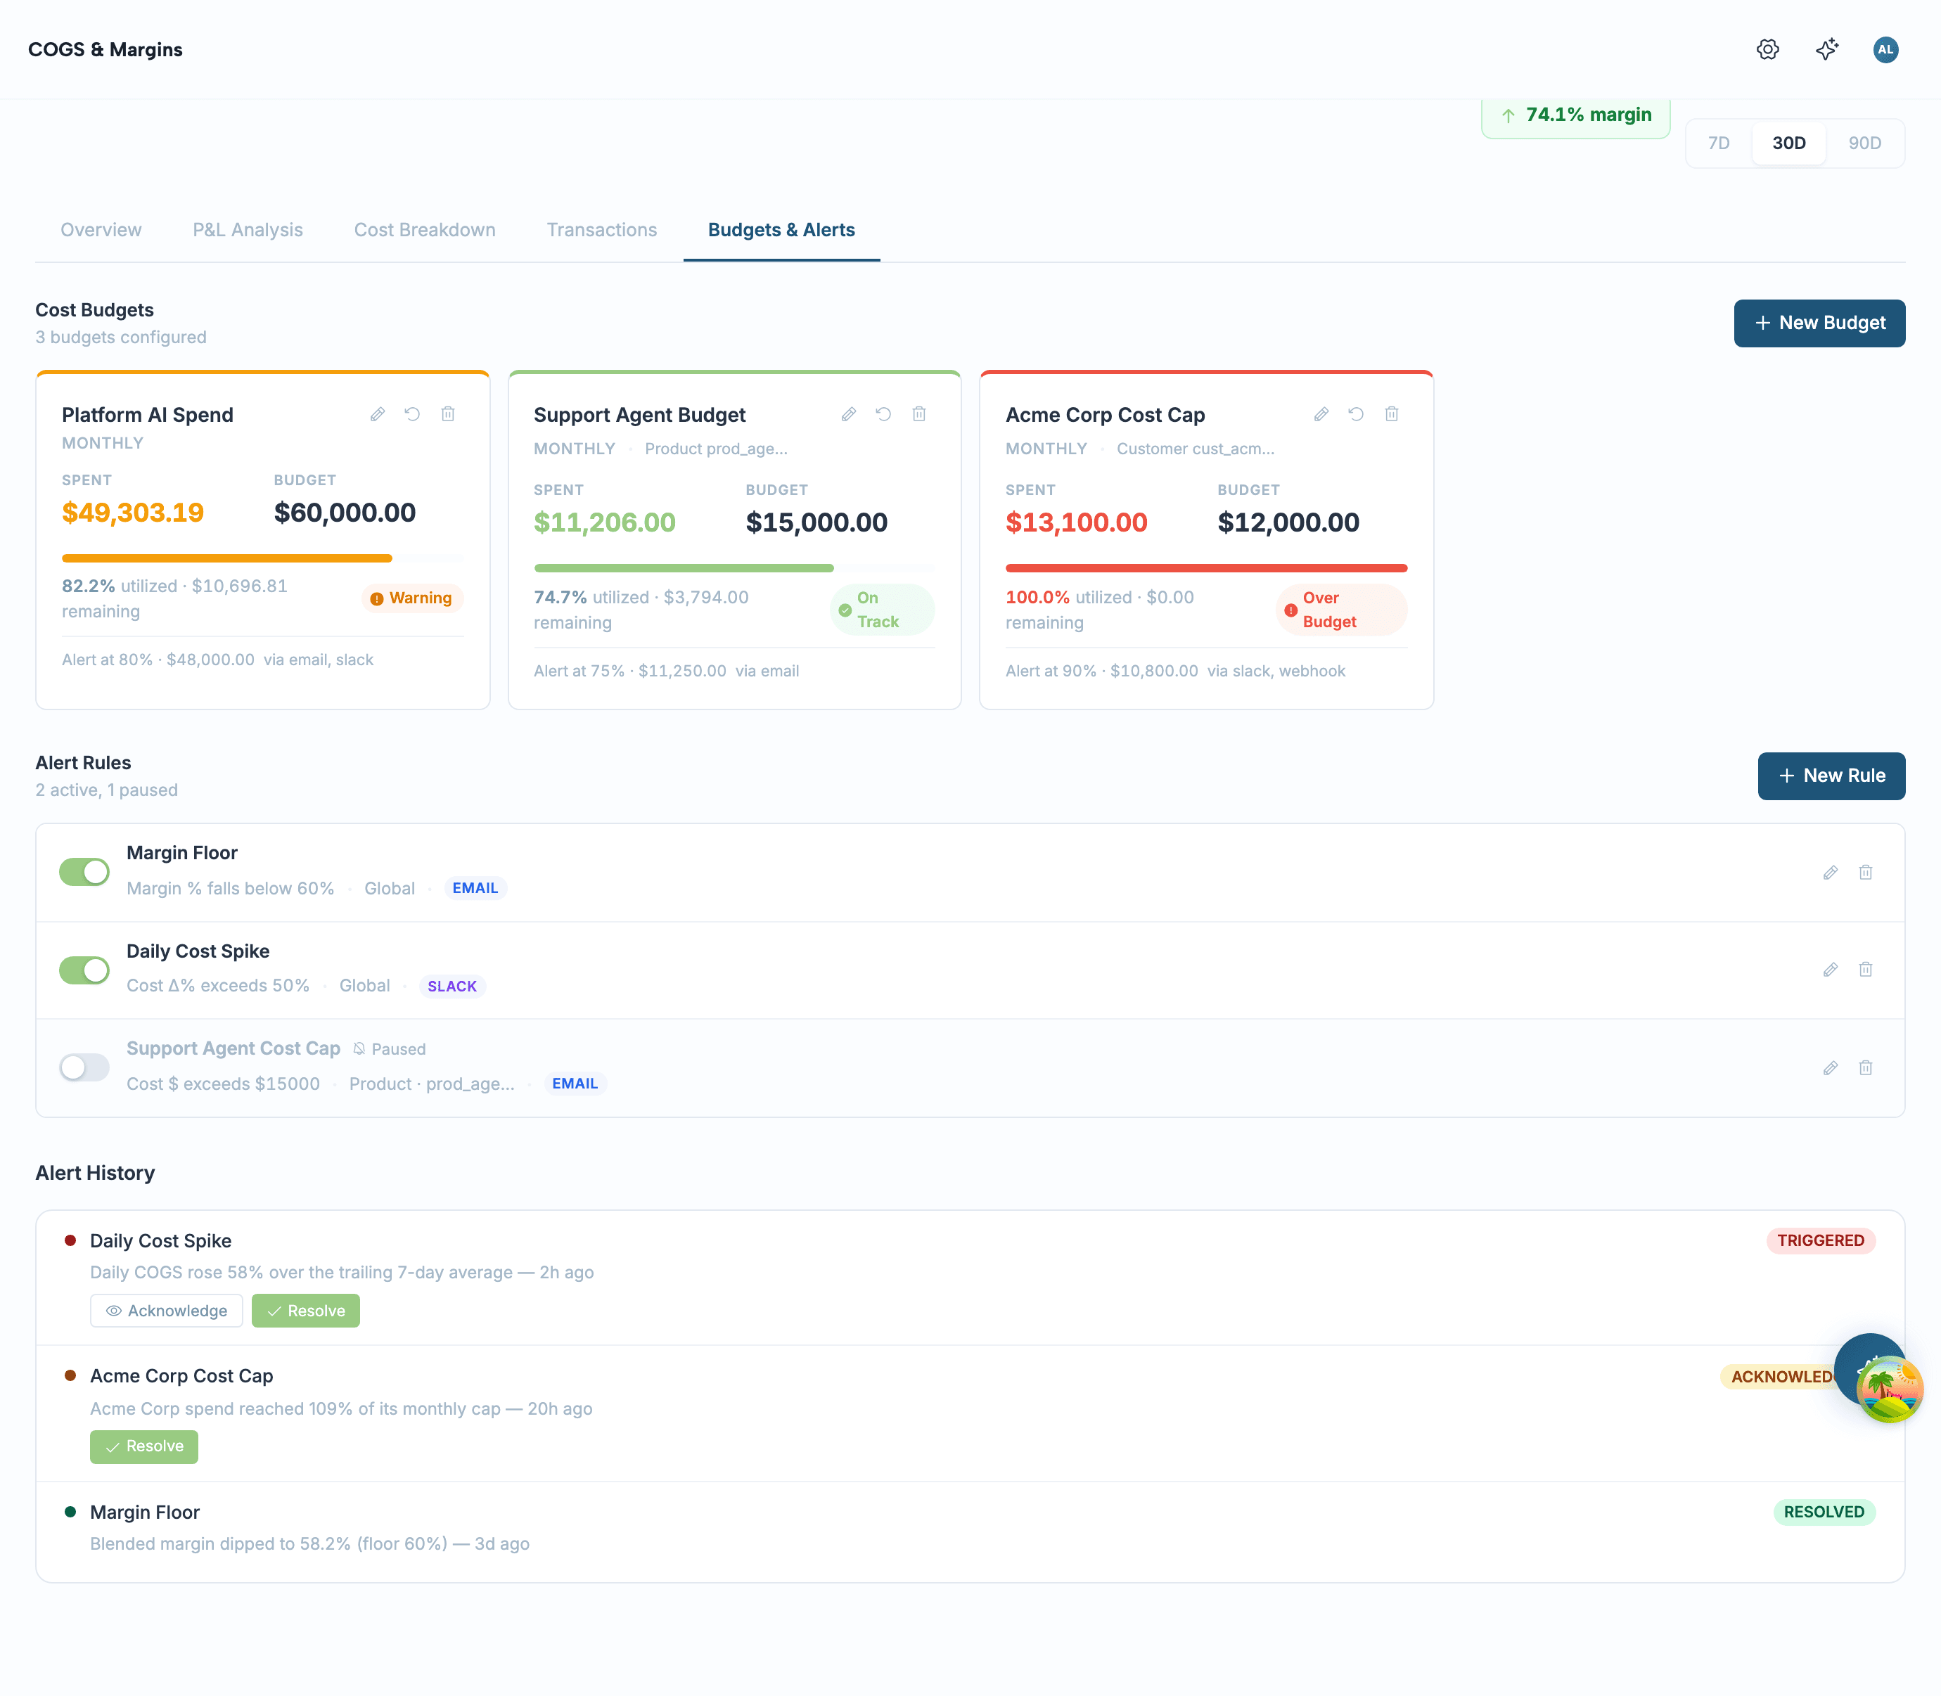The width and height of the screenshot is (1941, 1696).
Task: Add an alert with New Rule button
Action: click(1831, 776)
